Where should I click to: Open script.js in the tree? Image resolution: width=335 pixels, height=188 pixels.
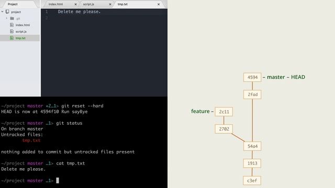[x=21, y=31]
